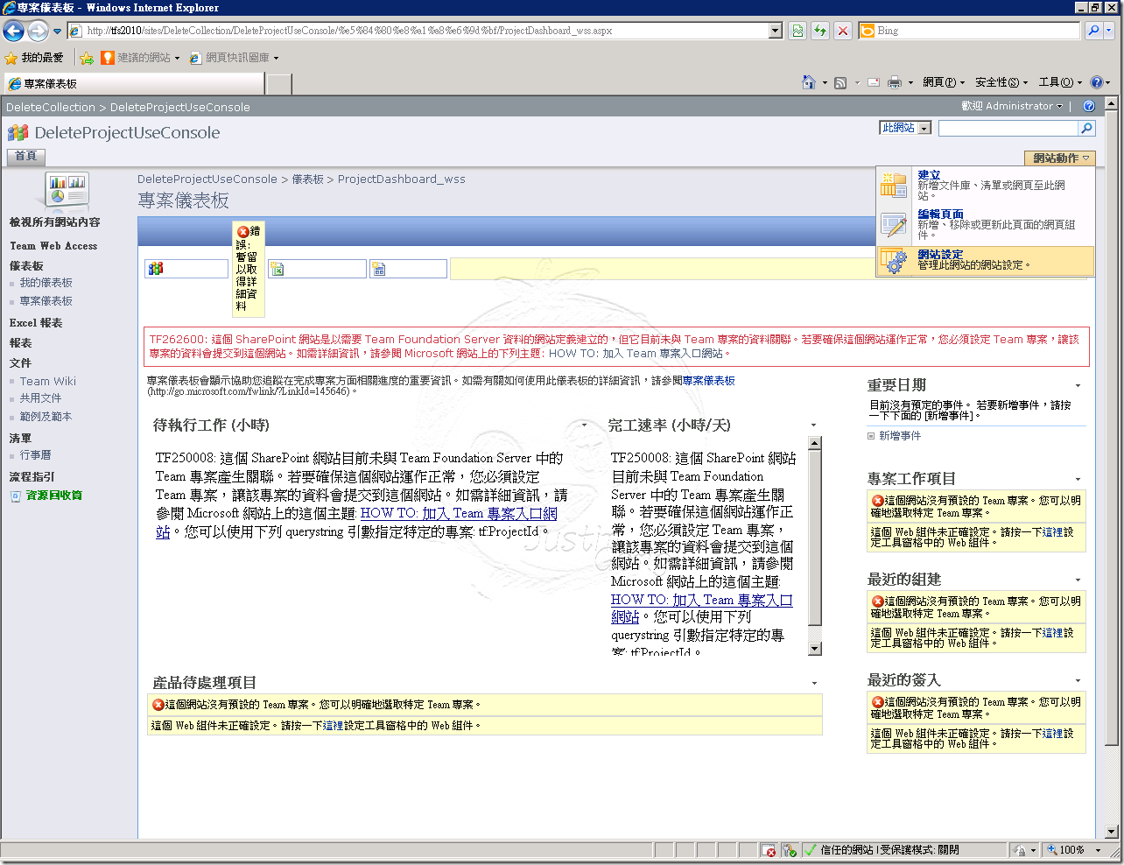Open the zoom level 100% dropdown
This screenshot has height=865, width=1124.
1098,850
